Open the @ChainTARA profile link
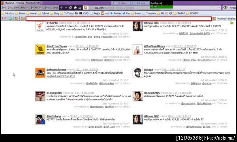Screen dimensions: 237x142 pyautogui.click(x=152, y=93)
